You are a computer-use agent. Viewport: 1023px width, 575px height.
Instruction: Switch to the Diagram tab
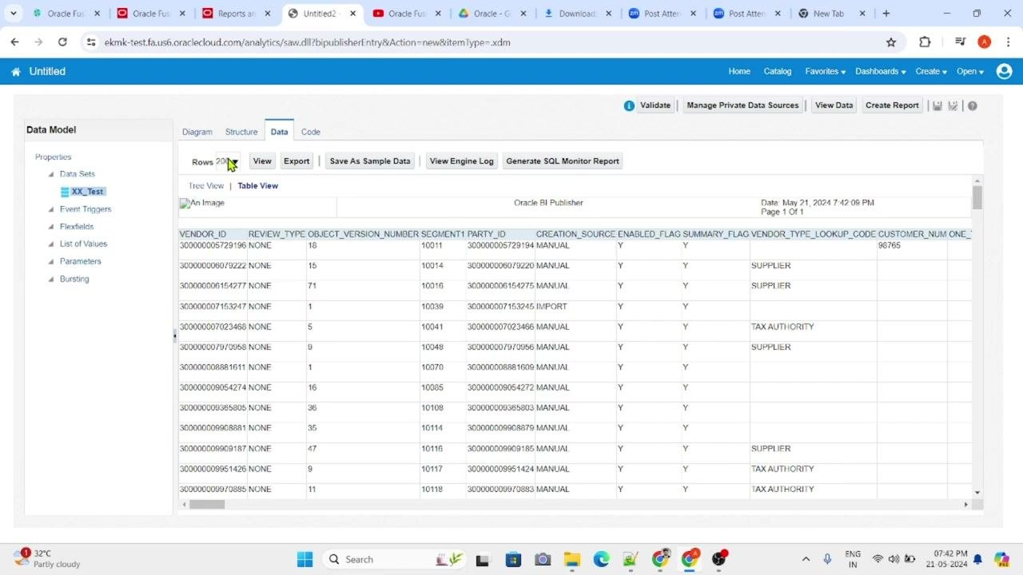click(197, 132)
